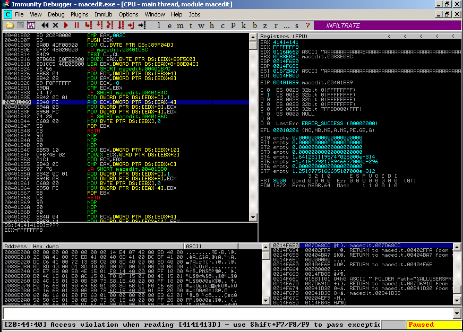Click the yellow Paused status indicator
Screen dimensions: 463x332
[x=434, y=325]
